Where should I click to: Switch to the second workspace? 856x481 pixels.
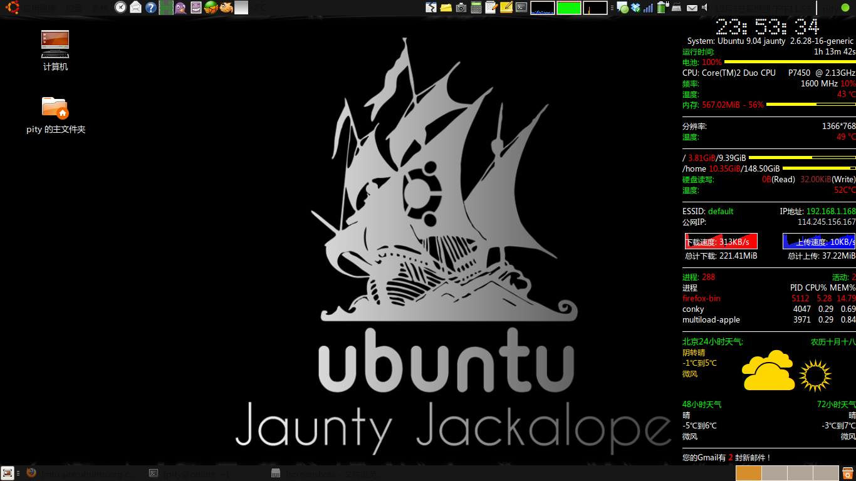point(775,473)
